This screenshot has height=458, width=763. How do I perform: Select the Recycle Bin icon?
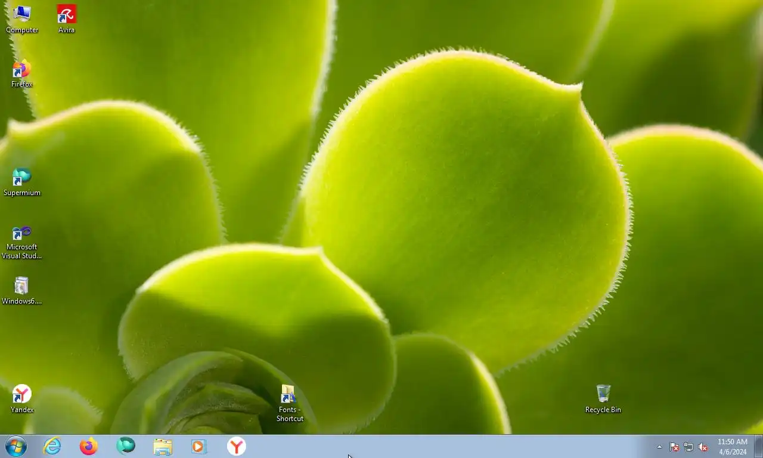tap(603, 399)
